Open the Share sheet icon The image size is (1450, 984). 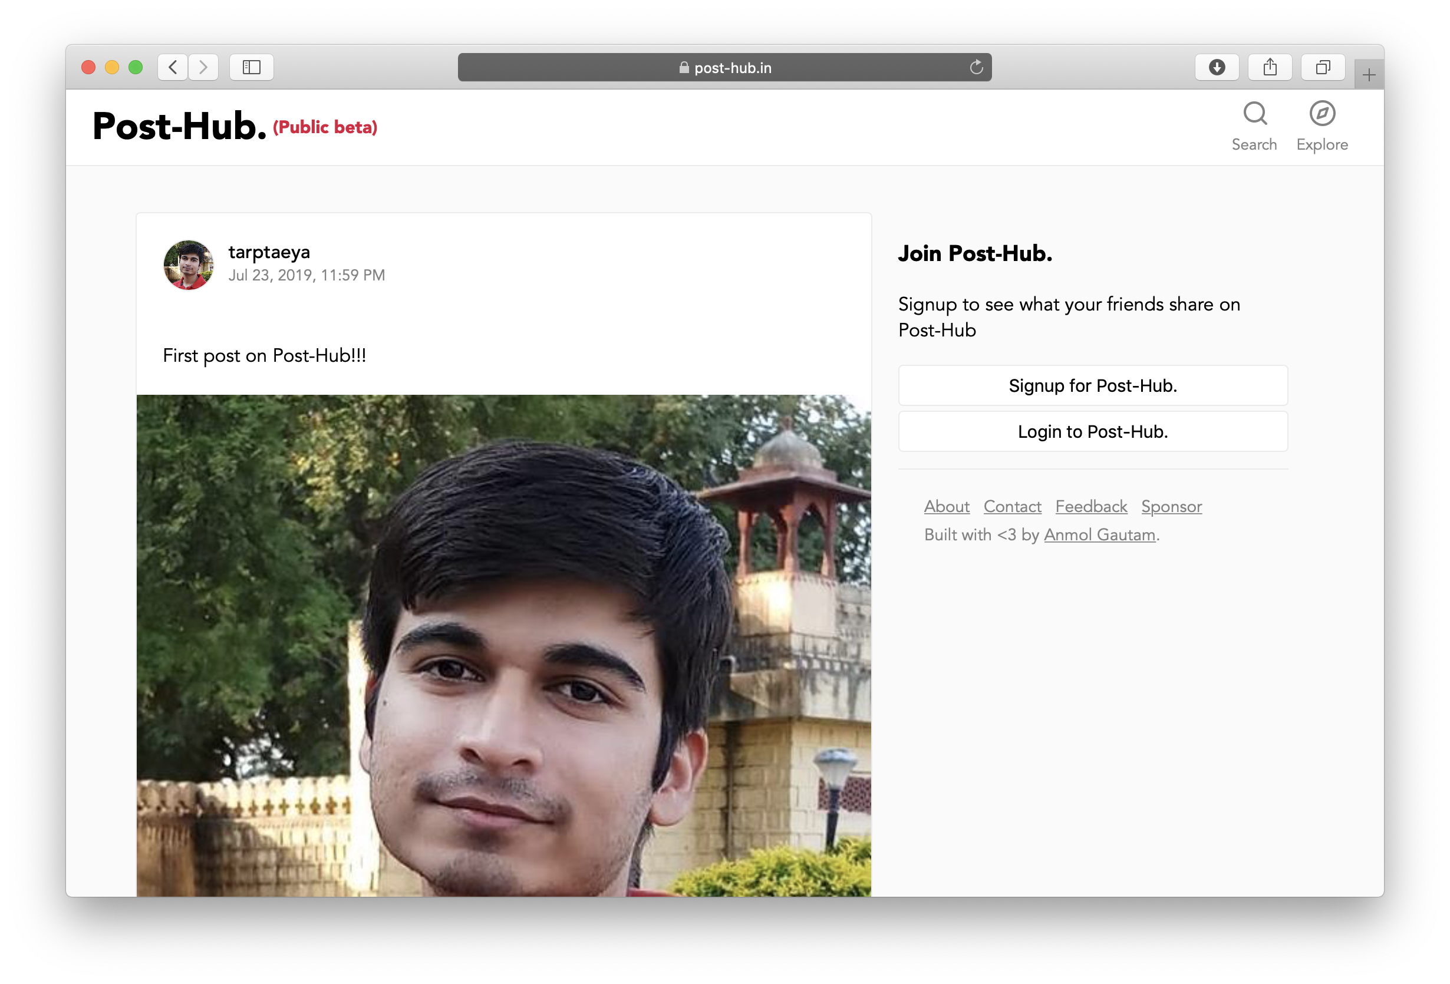[x=1270, y=67]
